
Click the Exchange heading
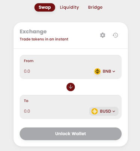[33, 31]
